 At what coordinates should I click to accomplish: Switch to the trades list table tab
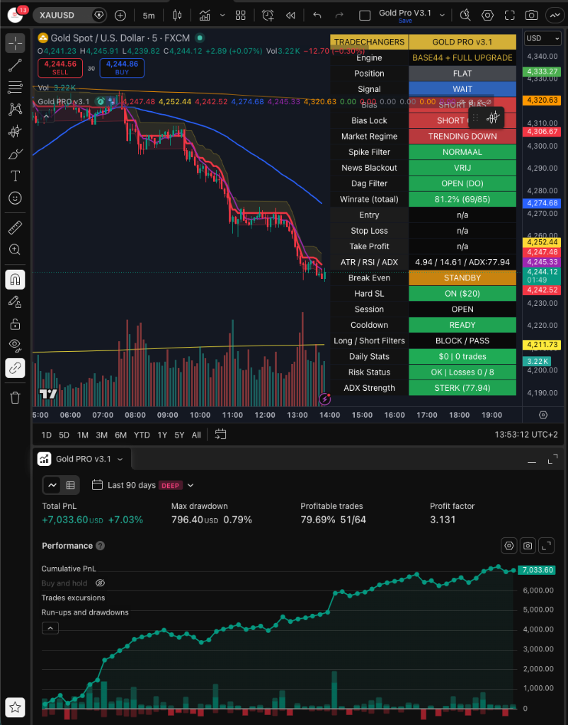70,485
